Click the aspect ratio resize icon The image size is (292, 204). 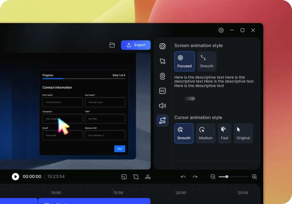(x=124, y=177)
